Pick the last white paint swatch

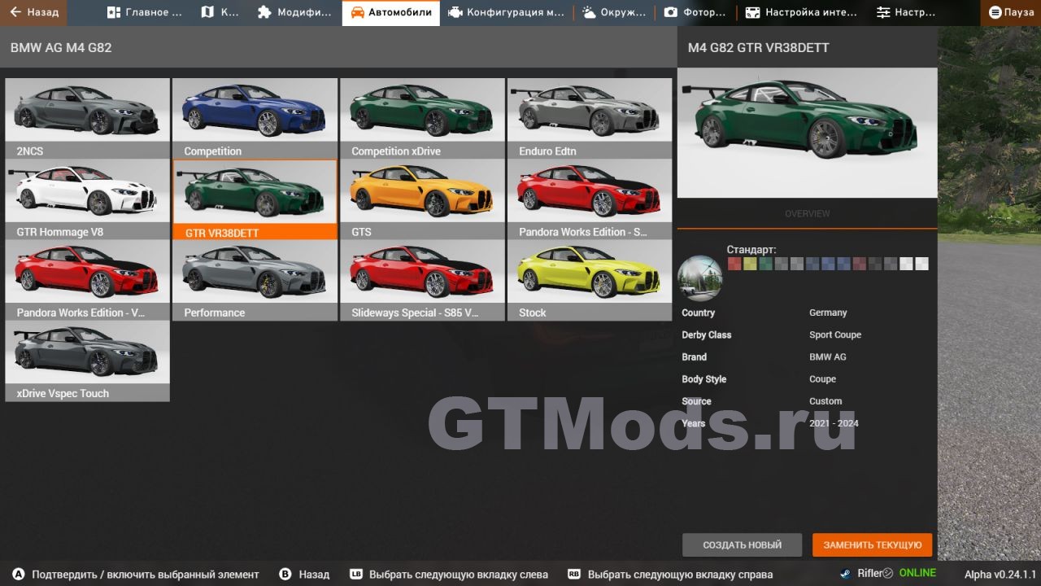pyautogui.click(x=921, y=264)
